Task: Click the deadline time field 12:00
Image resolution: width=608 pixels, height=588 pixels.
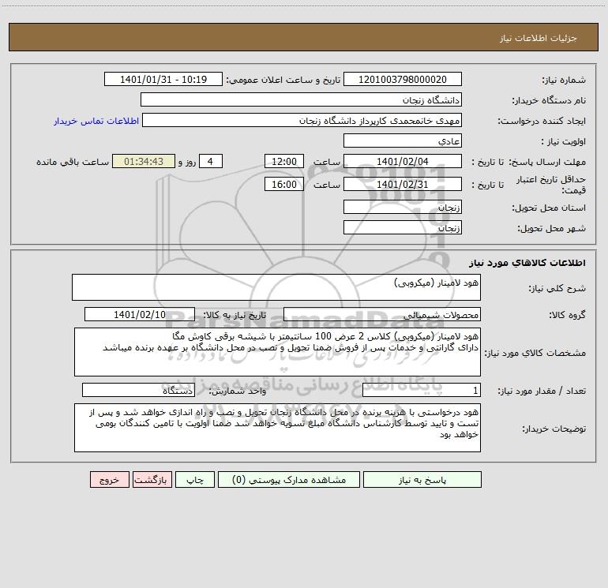Action: 283,161
